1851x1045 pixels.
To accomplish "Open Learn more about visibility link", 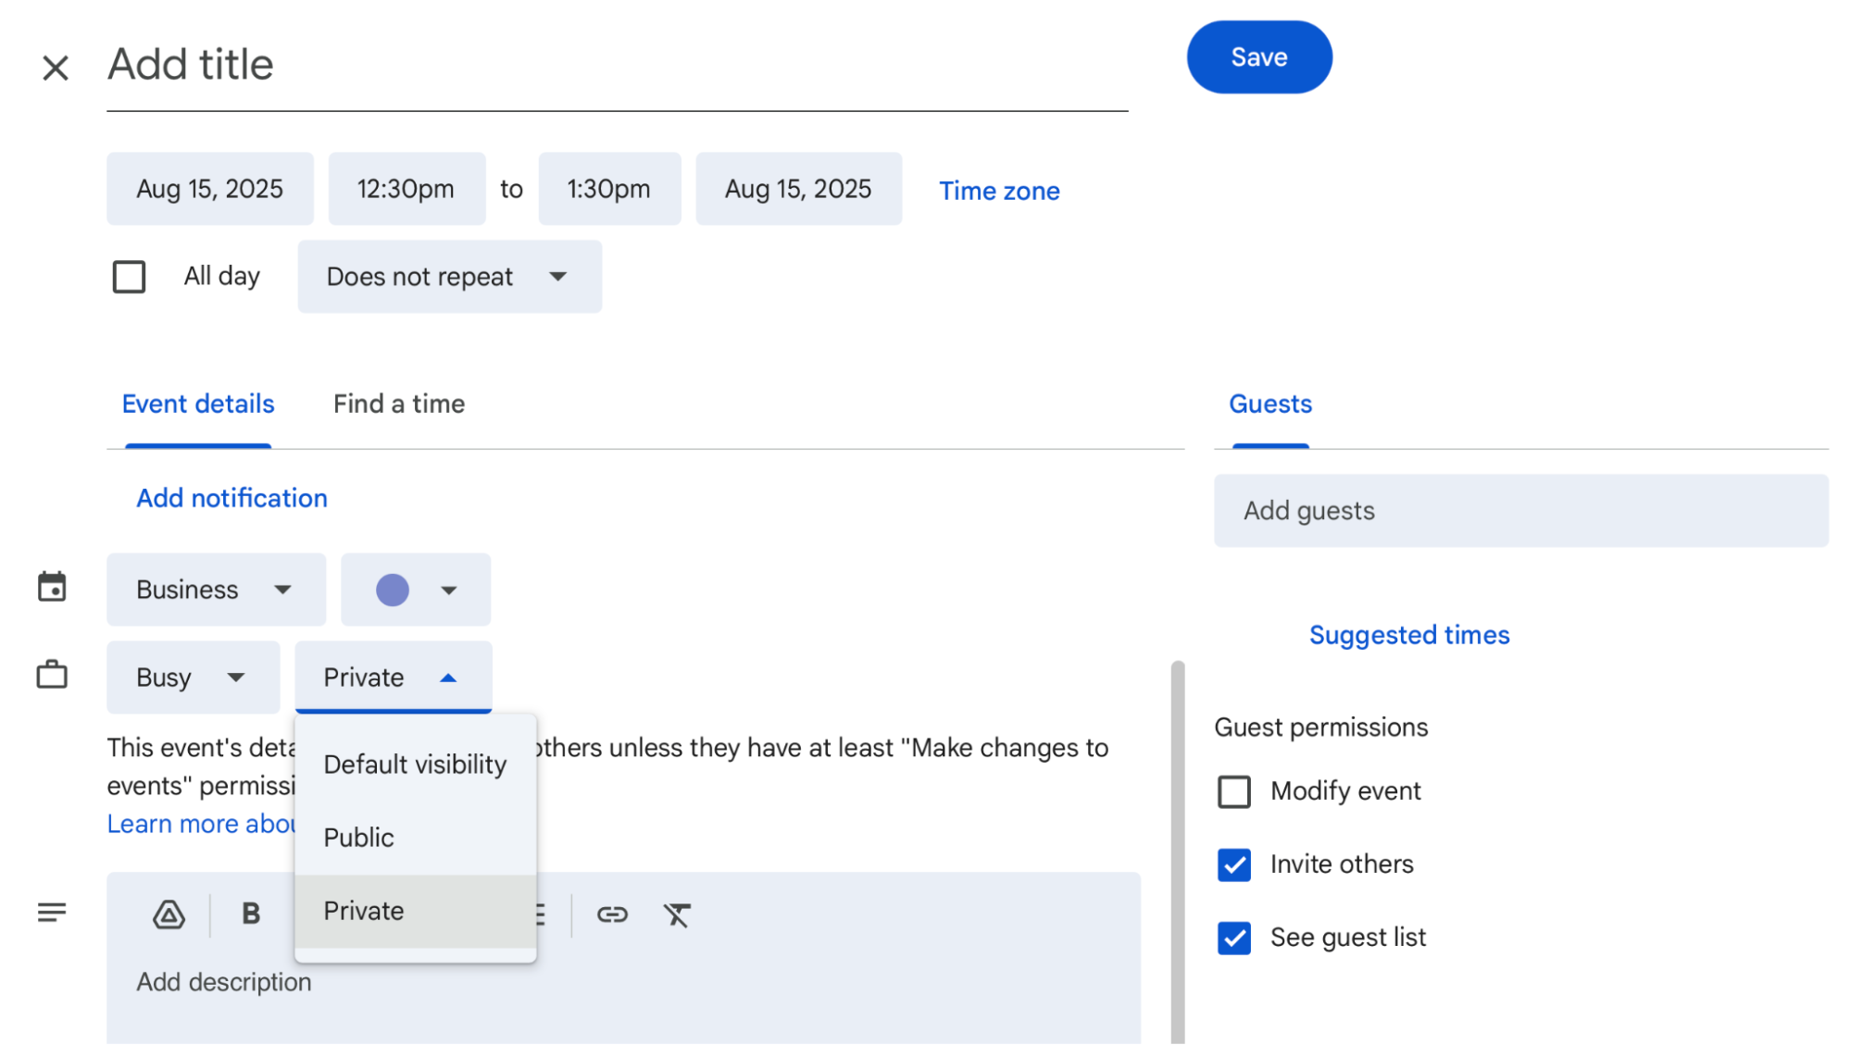I will tap(201, 824).
